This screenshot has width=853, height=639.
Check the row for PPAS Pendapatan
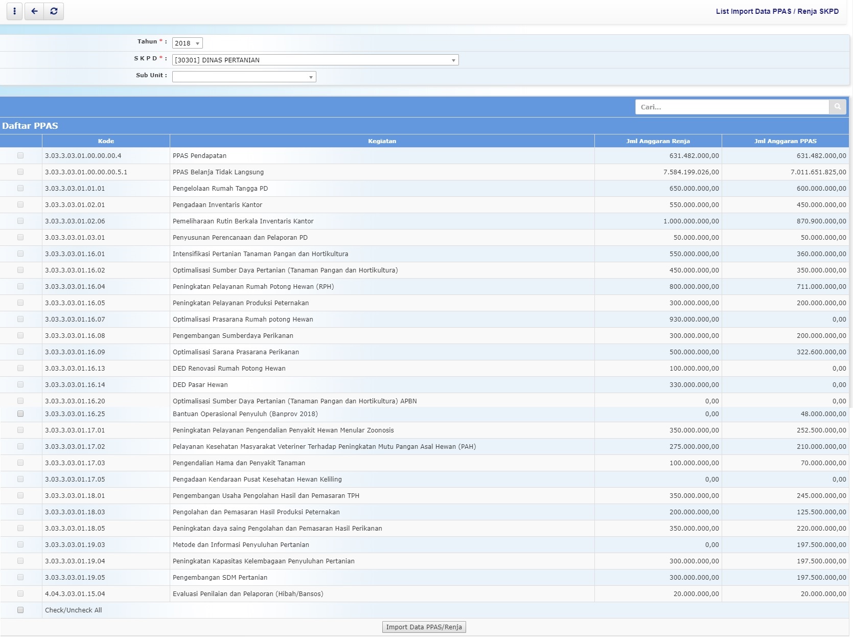(x=20, y=156)
